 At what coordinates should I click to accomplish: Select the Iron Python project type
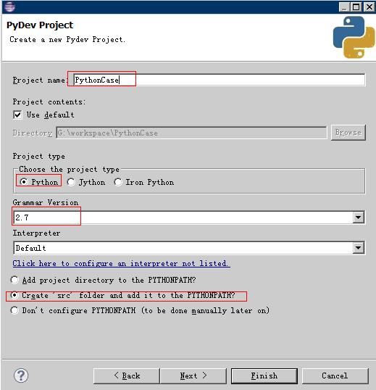click(118, 182)
